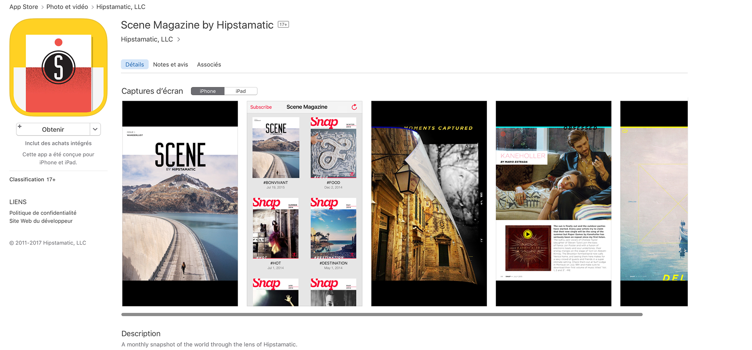Click the plus icon on Obtenir button
Image resolution: width=752 pixels, height=350 pixels.
20,126
